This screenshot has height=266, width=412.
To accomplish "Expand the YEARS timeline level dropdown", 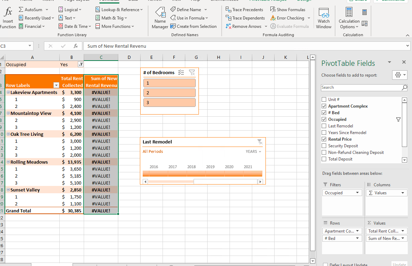I will tap(253, 151).
